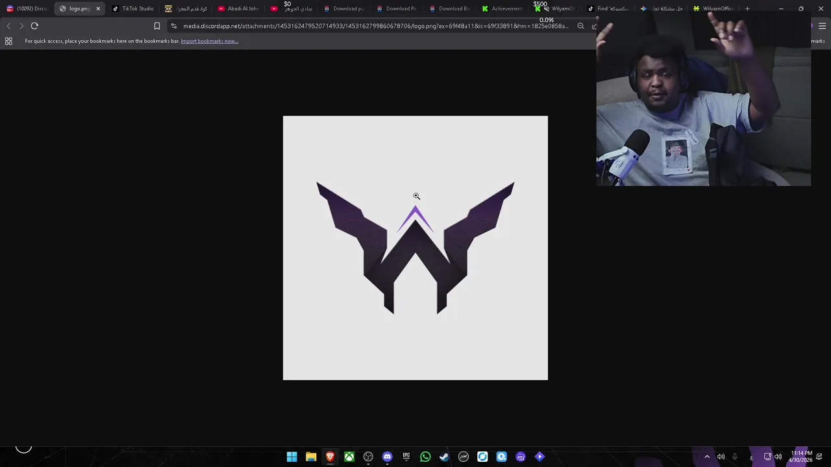
Task: Open Discord from the taskbar
Action: (x=388, y=457)
